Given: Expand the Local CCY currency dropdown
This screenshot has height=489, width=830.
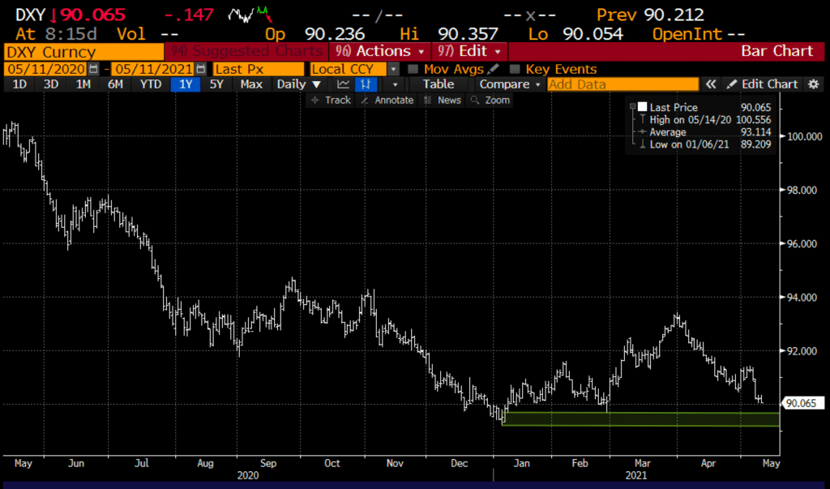Looking at the screenshot, I should 393,70.
